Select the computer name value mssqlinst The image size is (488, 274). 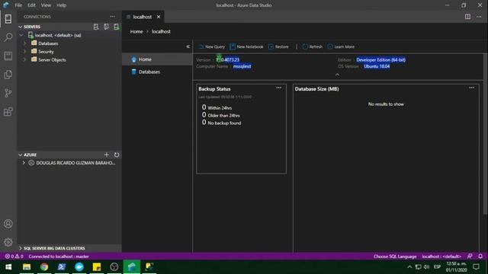242,66
